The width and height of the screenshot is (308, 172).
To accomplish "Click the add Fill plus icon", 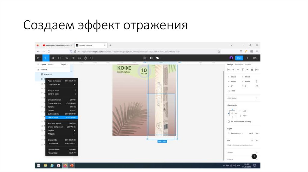I will tap(257, 140).
